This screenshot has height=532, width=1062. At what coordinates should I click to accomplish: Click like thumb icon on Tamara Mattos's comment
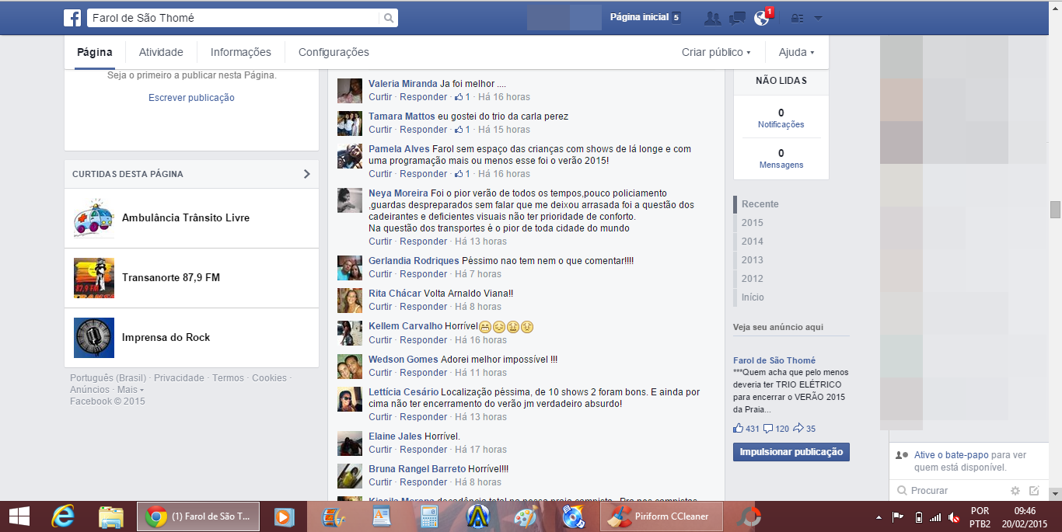click(459, 130)
